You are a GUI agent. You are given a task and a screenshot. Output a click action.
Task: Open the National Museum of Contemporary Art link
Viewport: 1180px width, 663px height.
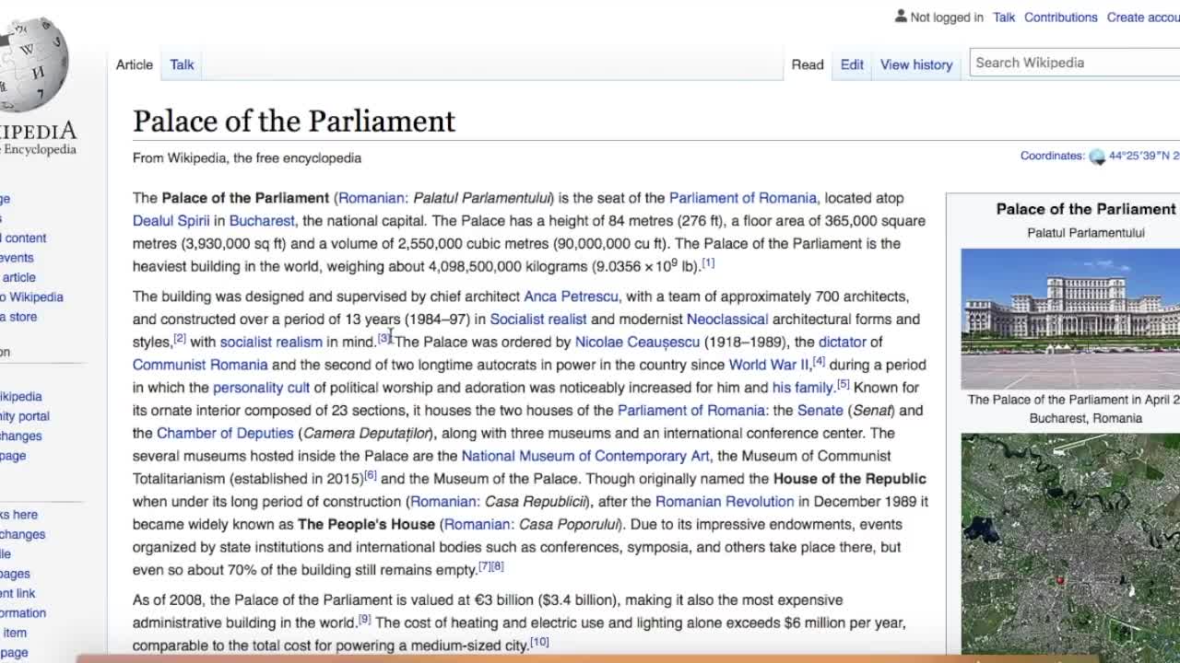pyautogui.click(x=585, y=456)
